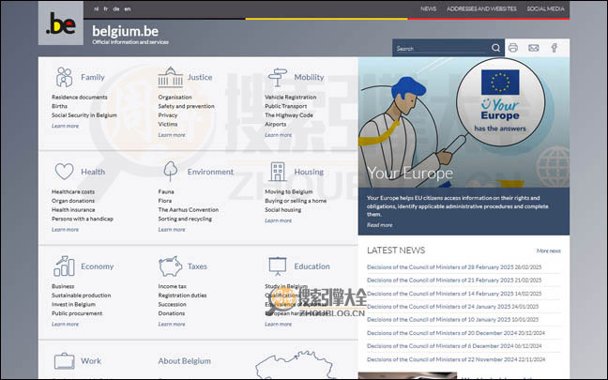Click the print page icon

(513, 48)
